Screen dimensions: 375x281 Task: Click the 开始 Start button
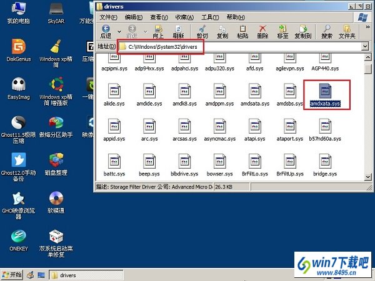[12, 275]
